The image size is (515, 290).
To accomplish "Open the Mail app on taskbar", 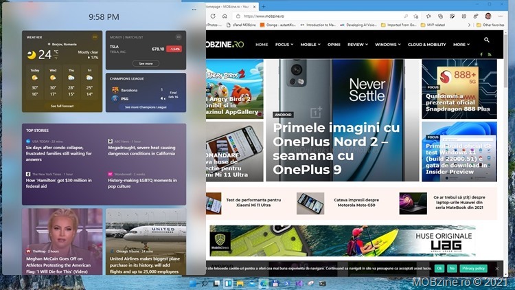I will 251,283.
